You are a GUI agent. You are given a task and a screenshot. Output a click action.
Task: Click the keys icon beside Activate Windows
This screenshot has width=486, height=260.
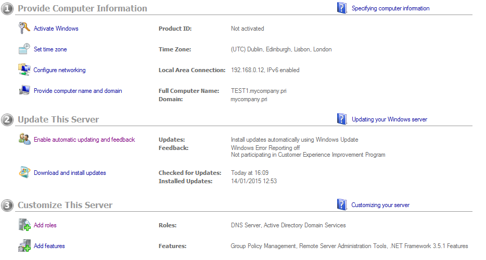click(24, 28)
